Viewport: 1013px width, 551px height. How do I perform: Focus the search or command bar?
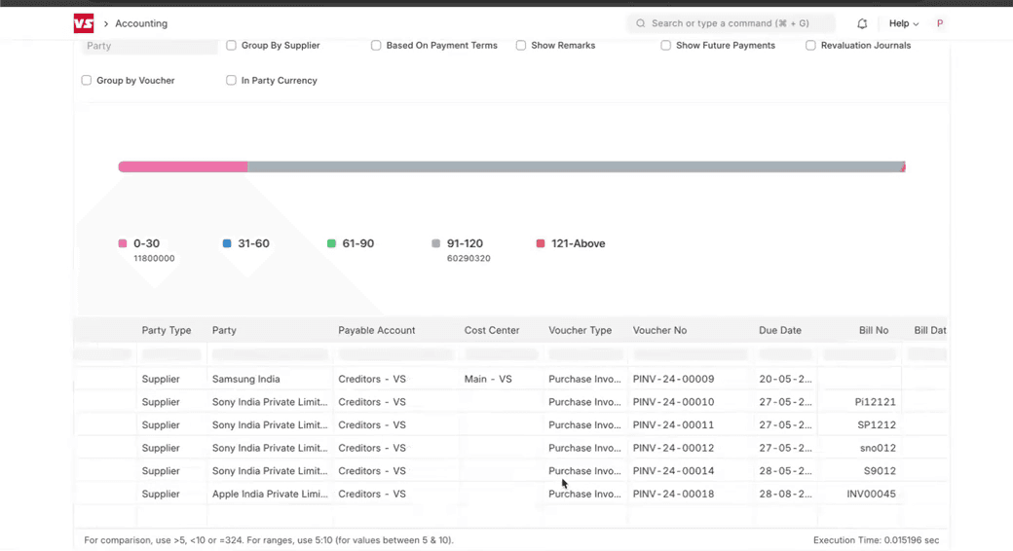[x=731, y=23]
